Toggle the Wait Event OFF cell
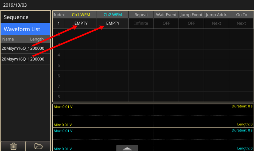Image resolution: width=254 pixels, height=151 pixels. (166, 23)
